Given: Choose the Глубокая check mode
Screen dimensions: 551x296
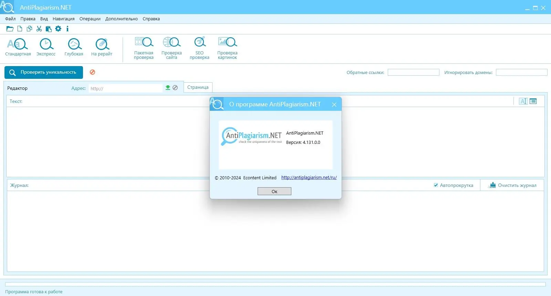Looking at the screenshot, I should tap(74, 47).
